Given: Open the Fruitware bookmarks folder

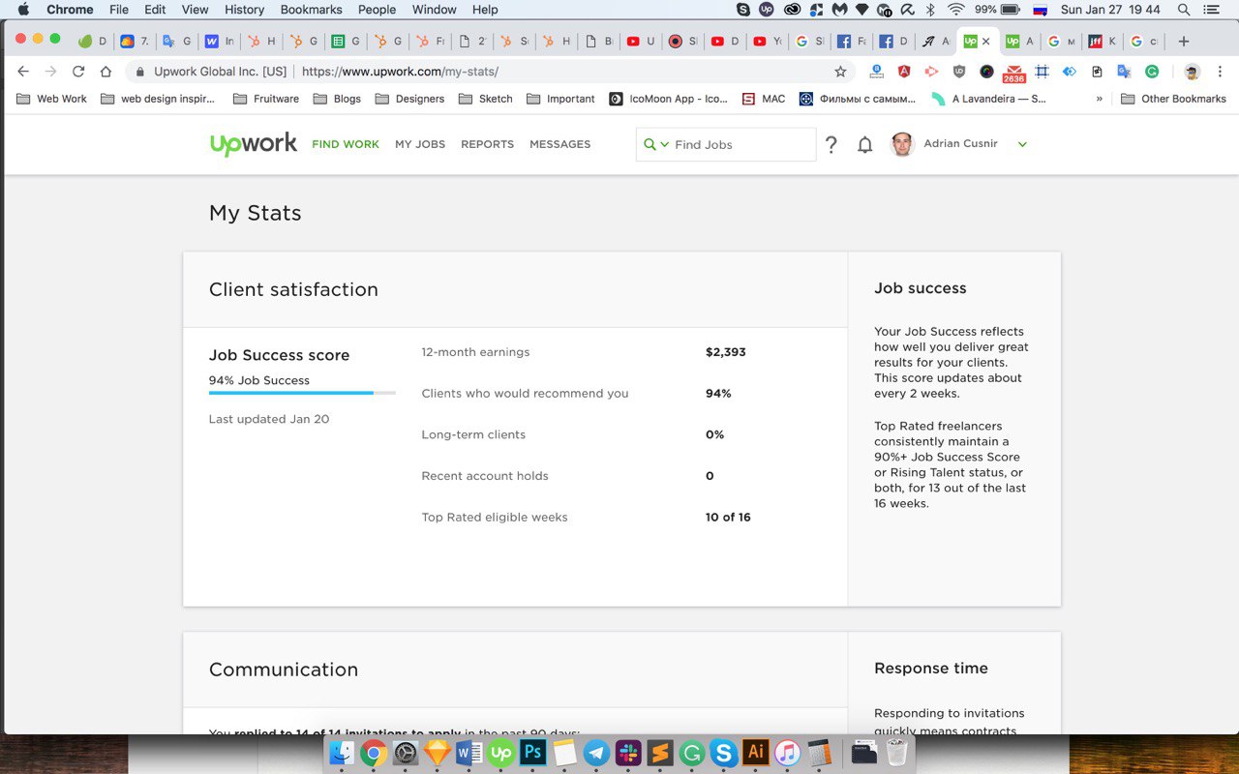Looking at the screenshot, I should tap(266, 99).
